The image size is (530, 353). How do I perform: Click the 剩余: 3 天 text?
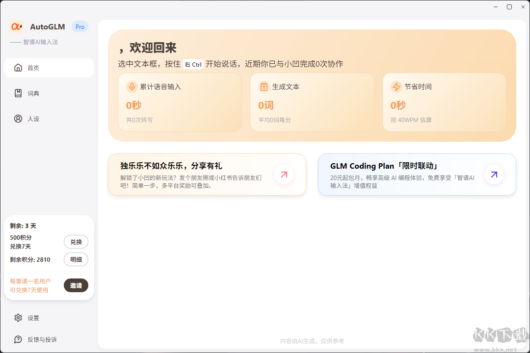point(23,226)
